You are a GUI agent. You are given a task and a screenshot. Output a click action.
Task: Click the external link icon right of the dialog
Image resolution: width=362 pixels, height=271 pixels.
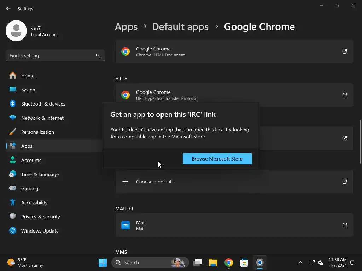(x=344, y=138)
